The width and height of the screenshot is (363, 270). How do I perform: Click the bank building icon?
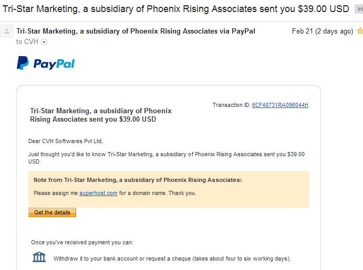39,257
